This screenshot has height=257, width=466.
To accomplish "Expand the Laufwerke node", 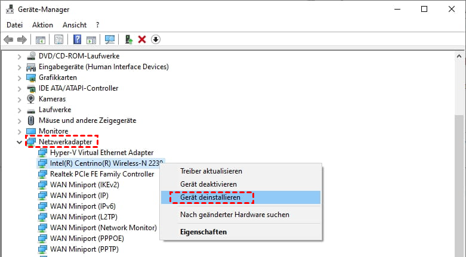I will [19, 110].
